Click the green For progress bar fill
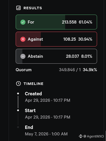 [41, 22]
